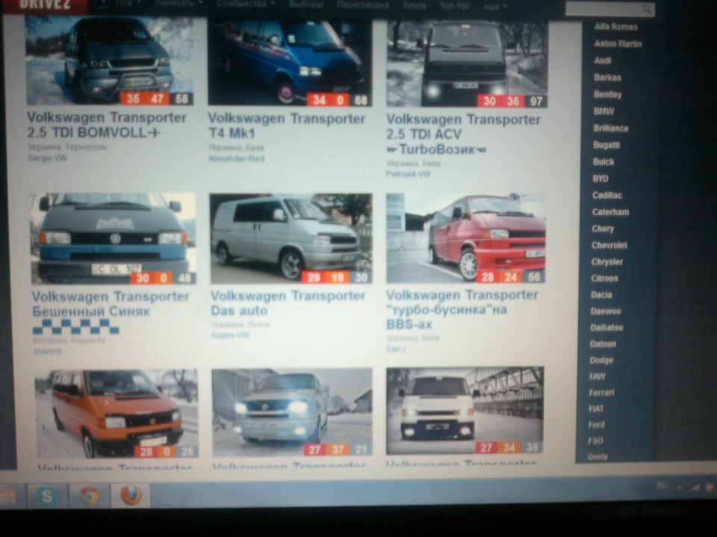Select Ferrari in brand list

601,392
